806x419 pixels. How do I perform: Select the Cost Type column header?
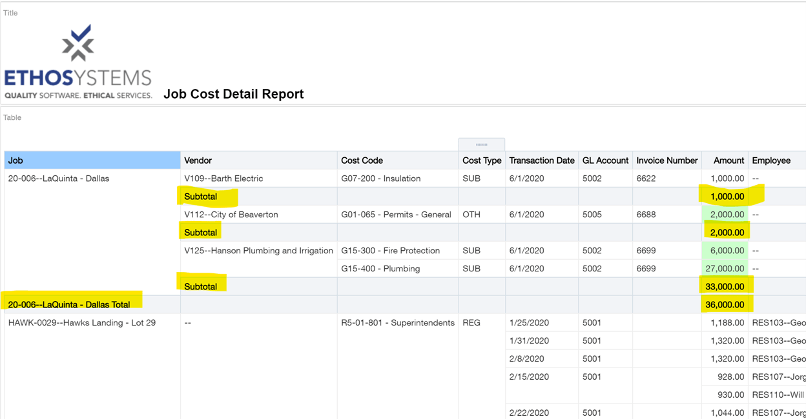pos(482,161)
